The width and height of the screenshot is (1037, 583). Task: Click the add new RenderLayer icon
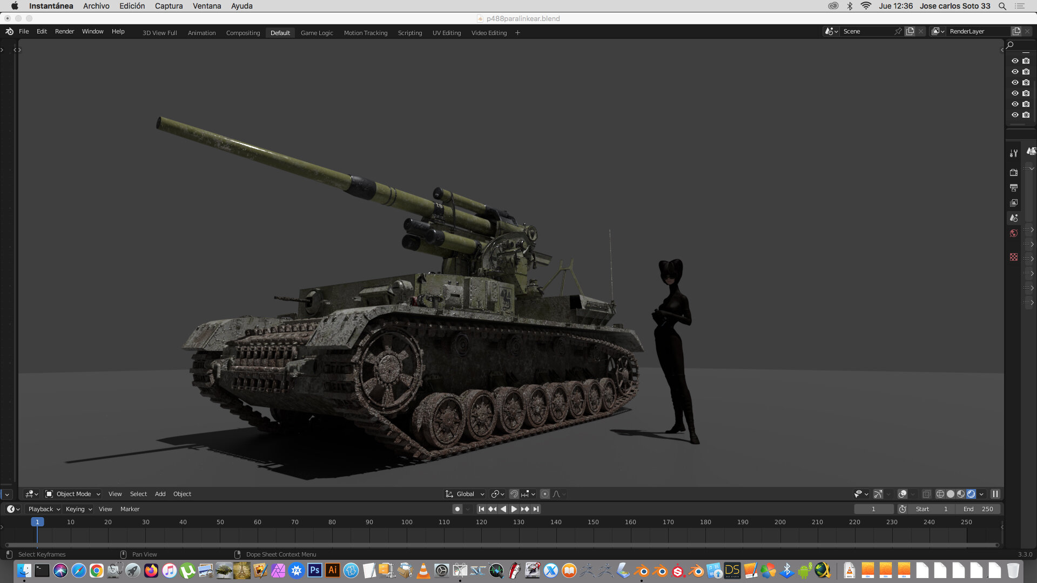(x=1016, y=31)
